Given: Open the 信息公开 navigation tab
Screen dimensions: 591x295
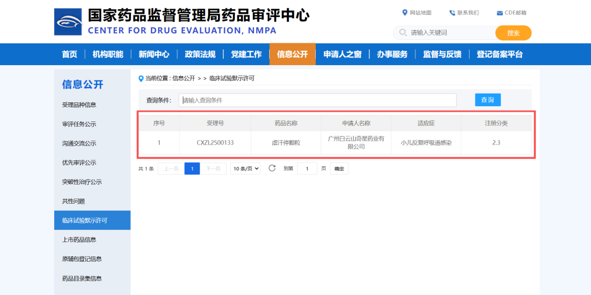Looking at the screenshot, I should 292,54.
